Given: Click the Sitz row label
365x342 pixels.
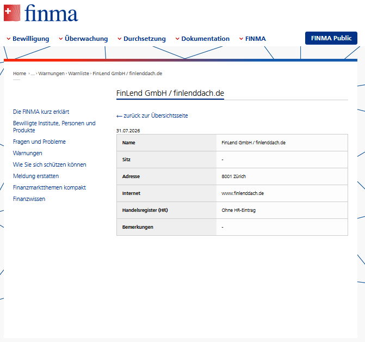Looking at the screenshot, I should coord(126,160).
